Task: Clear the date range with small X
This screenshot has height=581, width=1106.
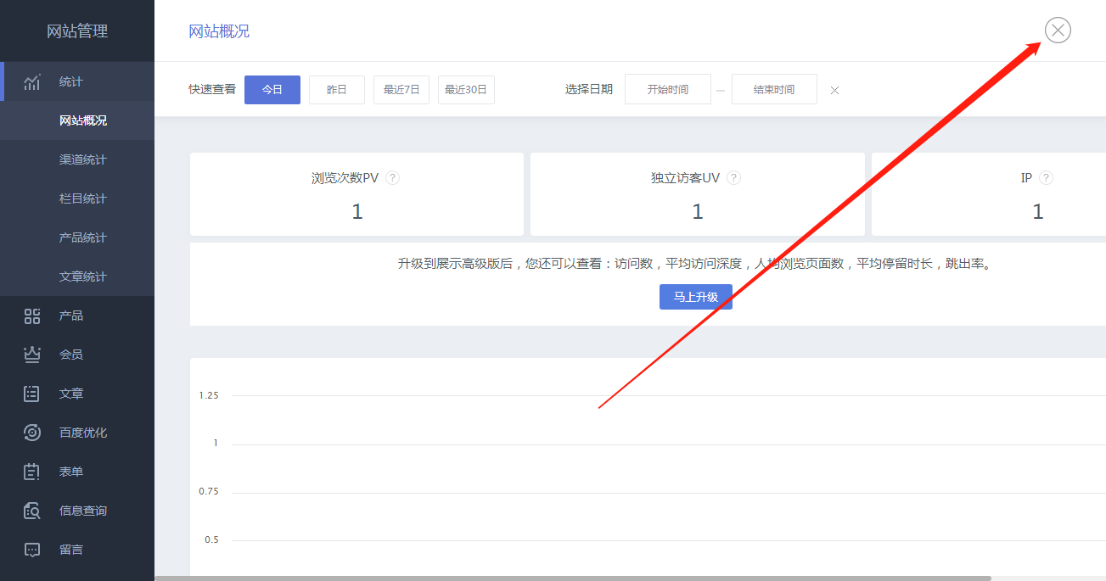Action: (834, 90)
